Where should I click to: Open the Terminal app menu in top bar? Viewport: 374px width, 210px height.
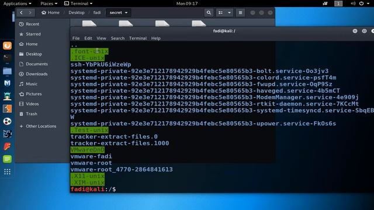click(78, 3)
